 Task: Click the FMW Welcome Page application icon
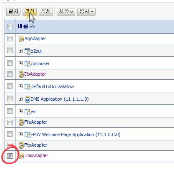click(x=28, y=135)
